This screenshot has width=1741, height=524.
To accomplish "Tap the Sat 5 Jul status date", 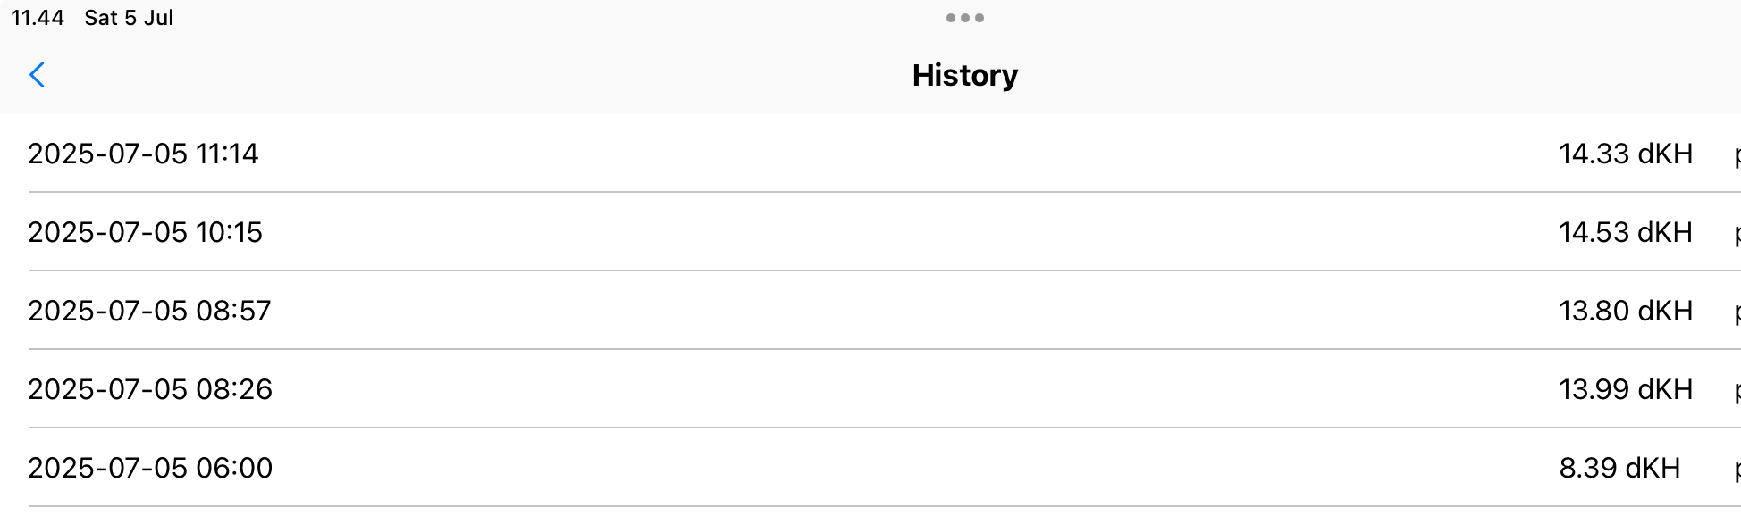I will tap(129, 18).
